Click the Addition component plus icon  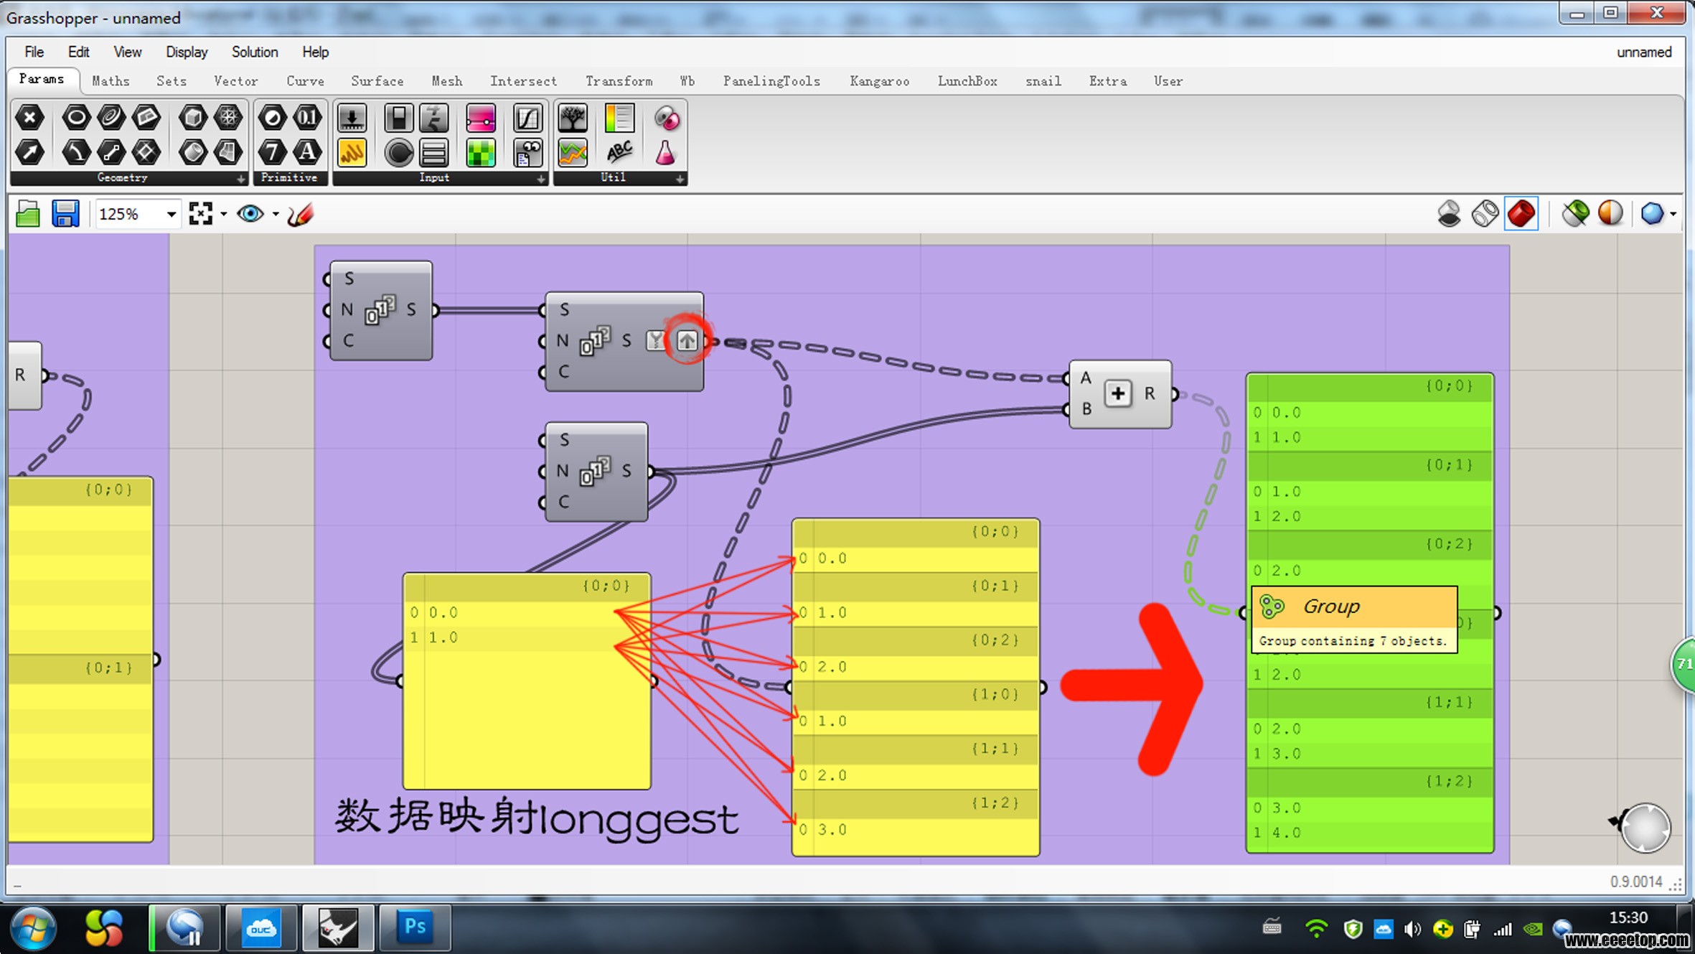(x=1117, y=394)
